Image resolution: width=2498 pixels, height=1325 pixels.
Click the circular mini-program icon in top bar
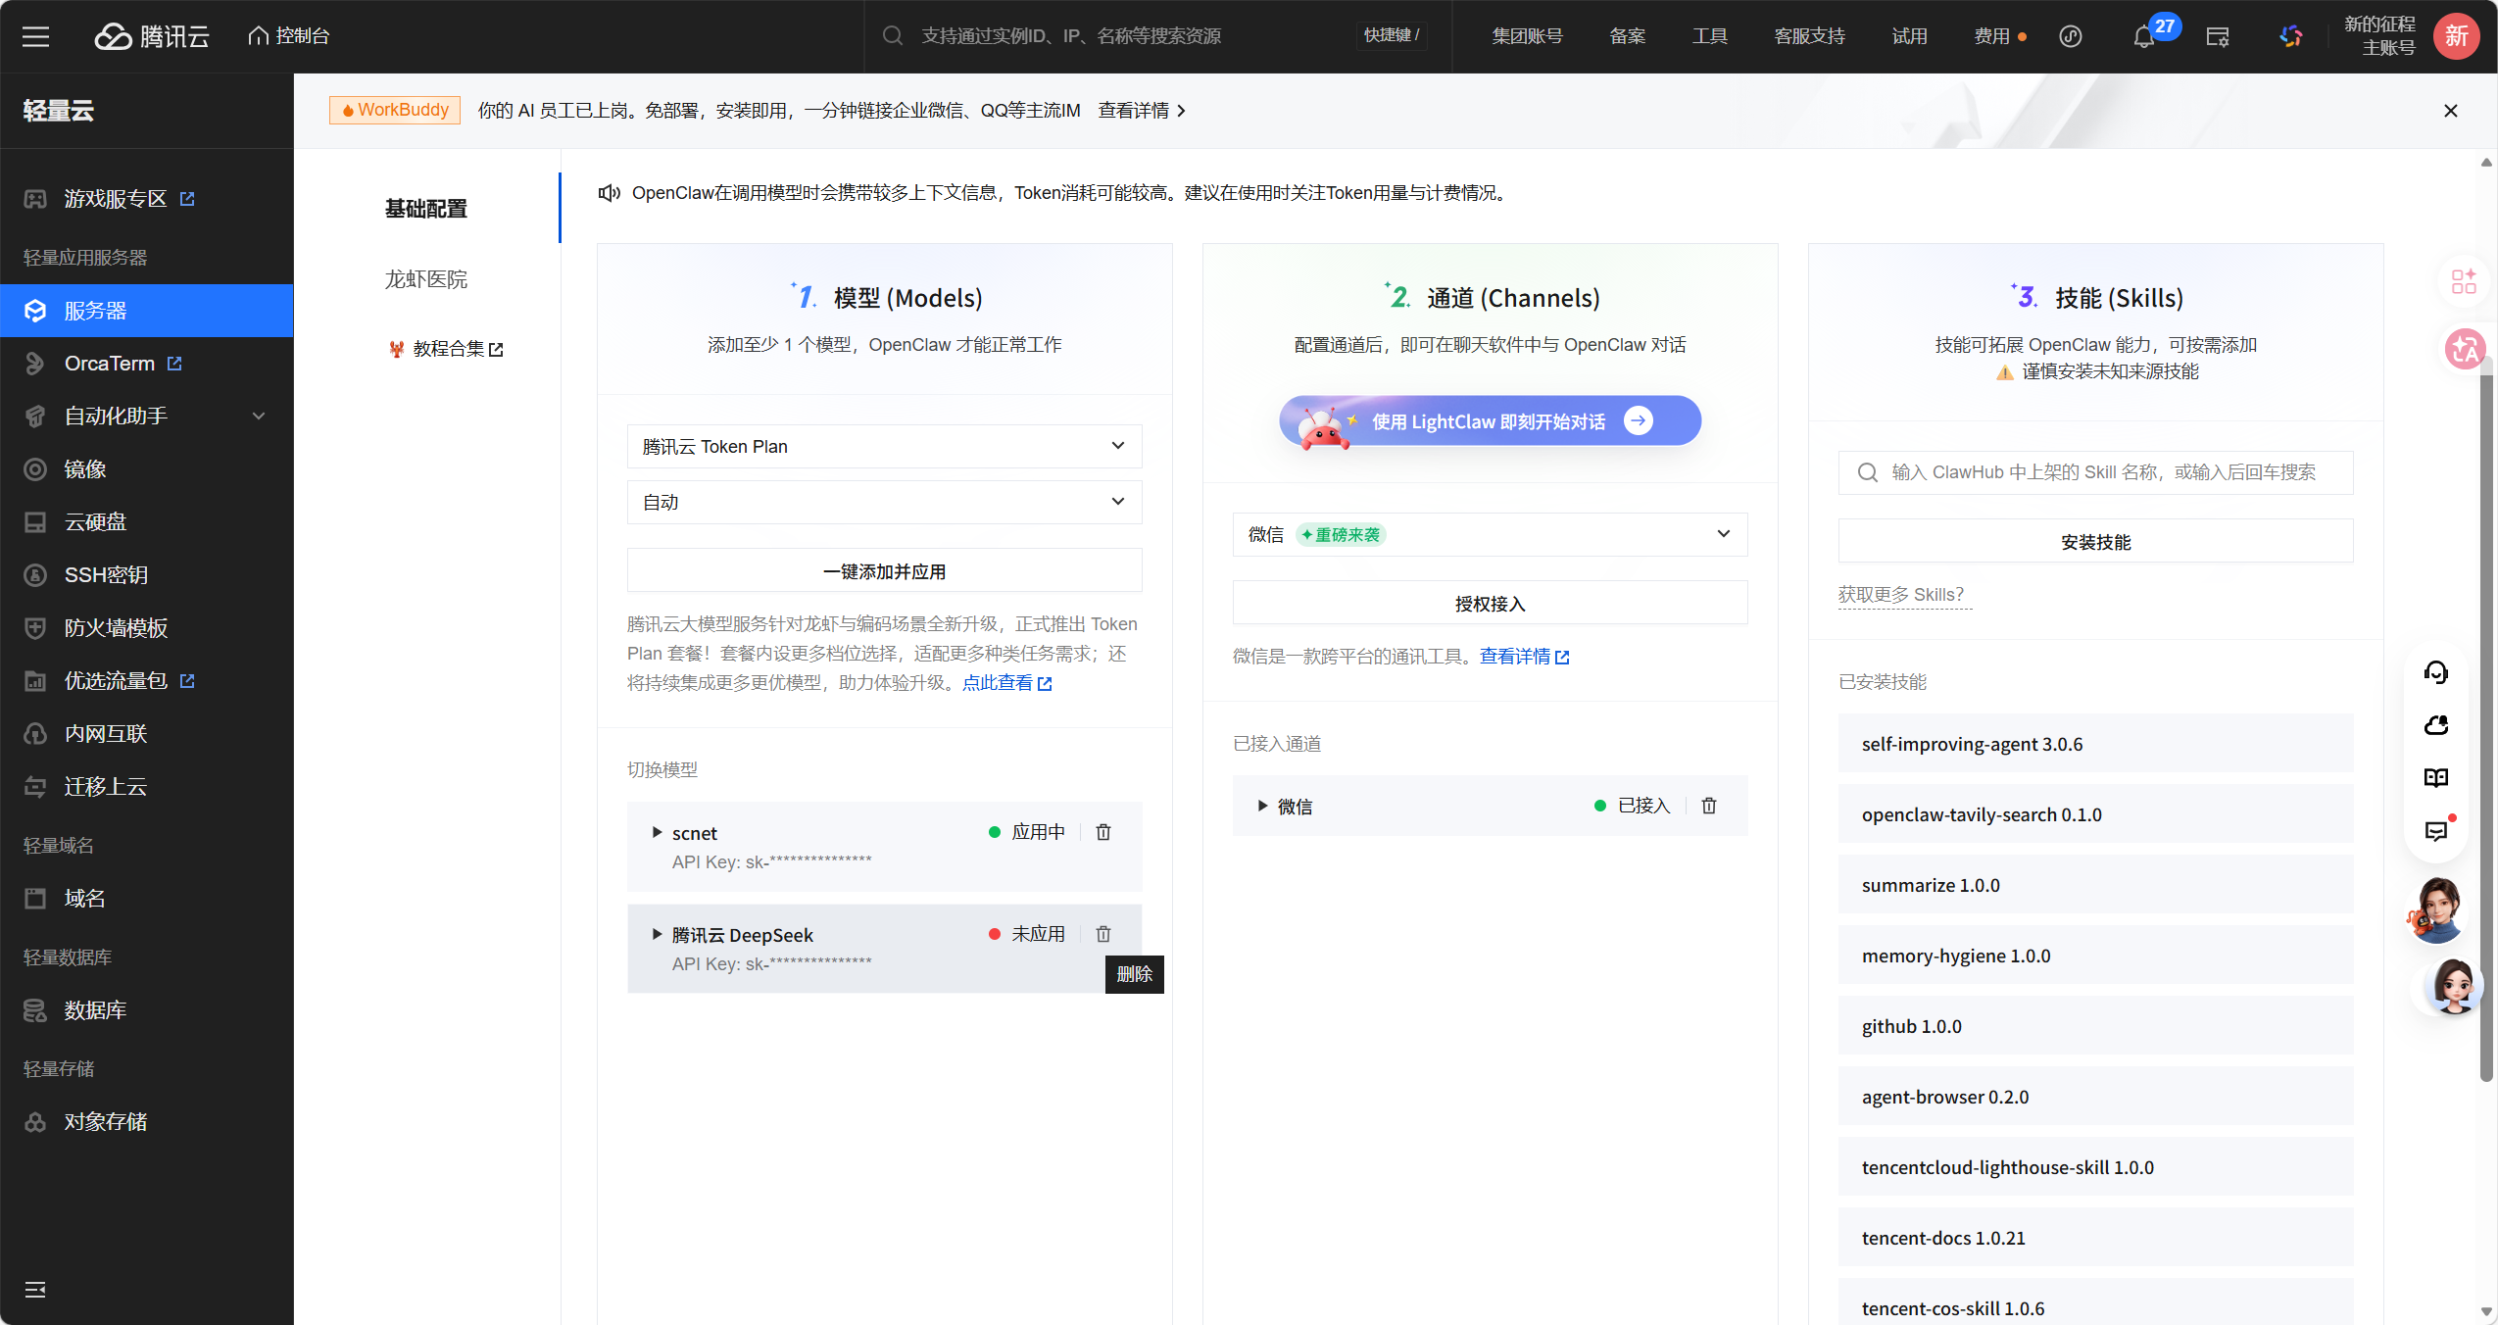point(2070,36)
